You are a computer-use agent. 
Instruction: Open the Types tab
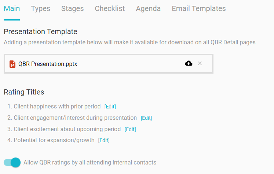(x=40, y=8)
